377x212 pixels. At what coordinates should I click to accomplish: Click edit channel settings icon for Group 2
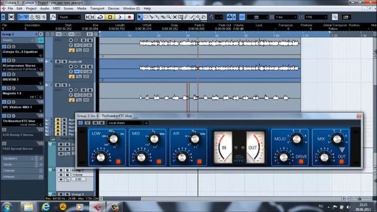pos(41,34)
